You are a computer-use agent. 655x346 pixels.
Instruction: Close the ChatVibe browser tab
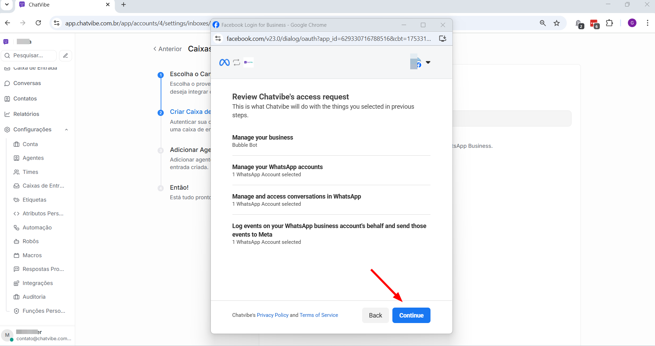coord(108,5)
